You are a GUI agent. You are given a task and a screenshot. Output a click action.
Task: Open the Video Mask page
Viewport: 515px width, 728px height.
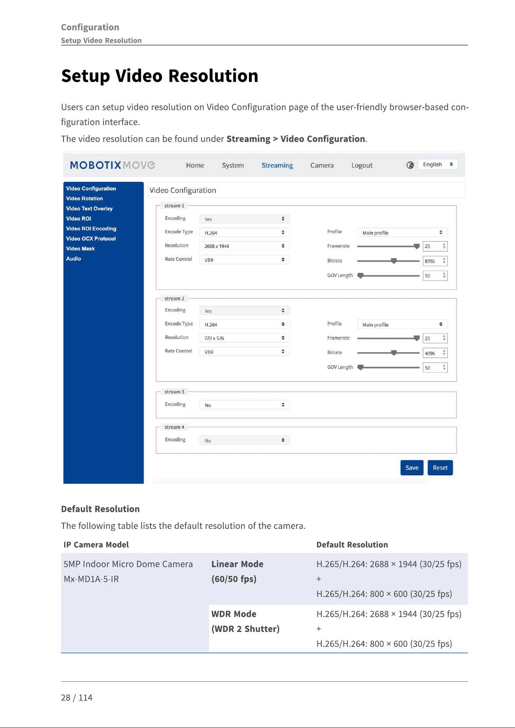pyautogui.click(x=81, y=249)
